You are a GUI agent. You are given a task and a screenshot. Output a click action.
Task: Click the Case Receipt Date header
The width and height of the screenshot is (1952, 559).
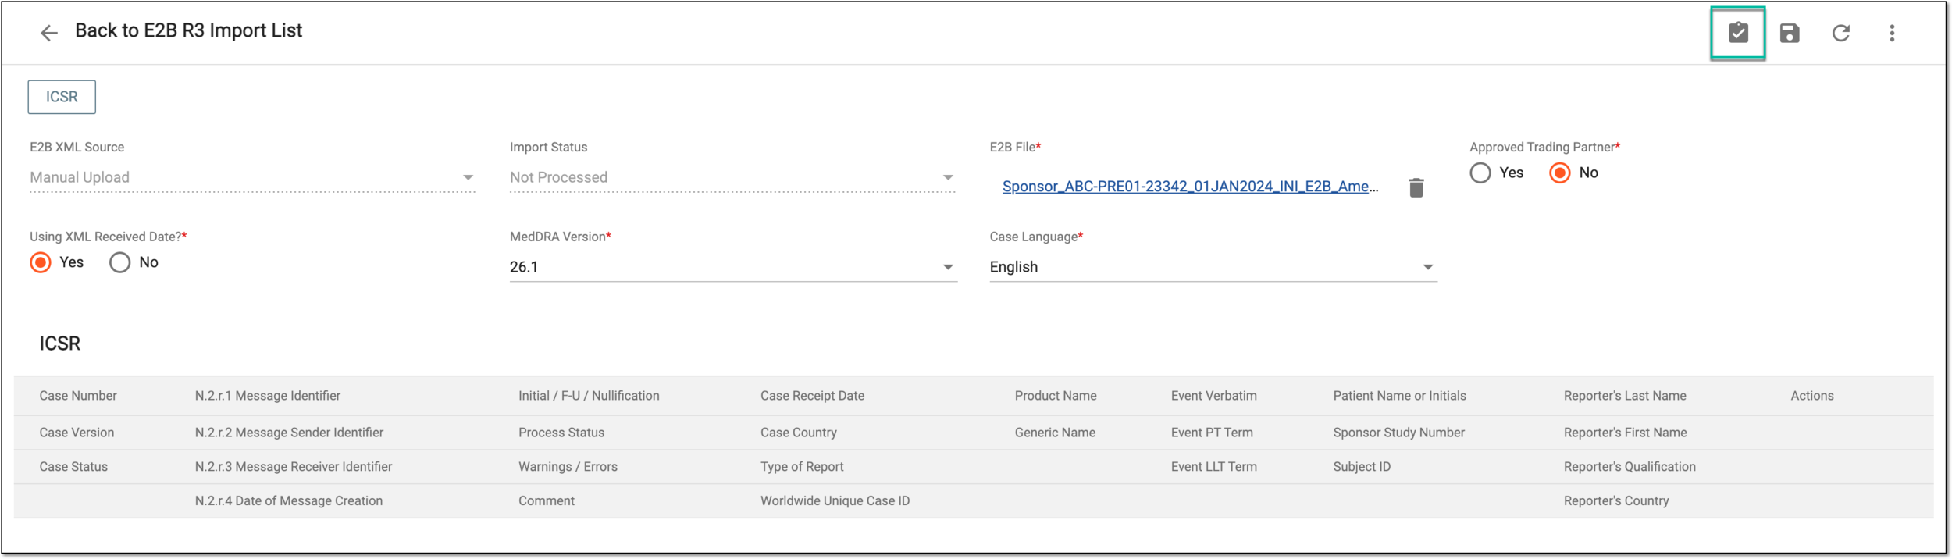click(x=812, y=396)
